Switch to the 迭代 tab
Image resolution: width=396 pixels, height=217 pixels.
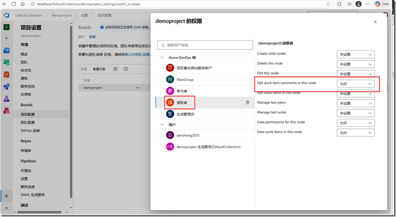(x=82, y=37)
